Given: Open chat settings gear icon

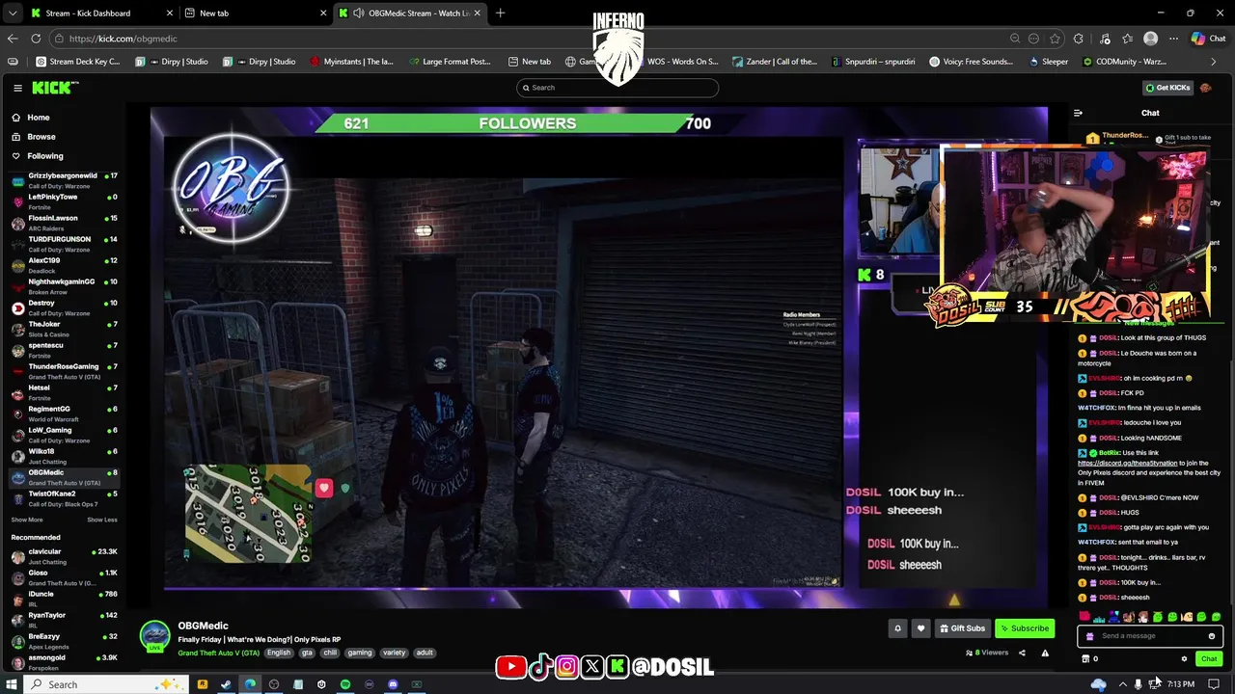Looking at the screenshot, I should pos(1184,659).
